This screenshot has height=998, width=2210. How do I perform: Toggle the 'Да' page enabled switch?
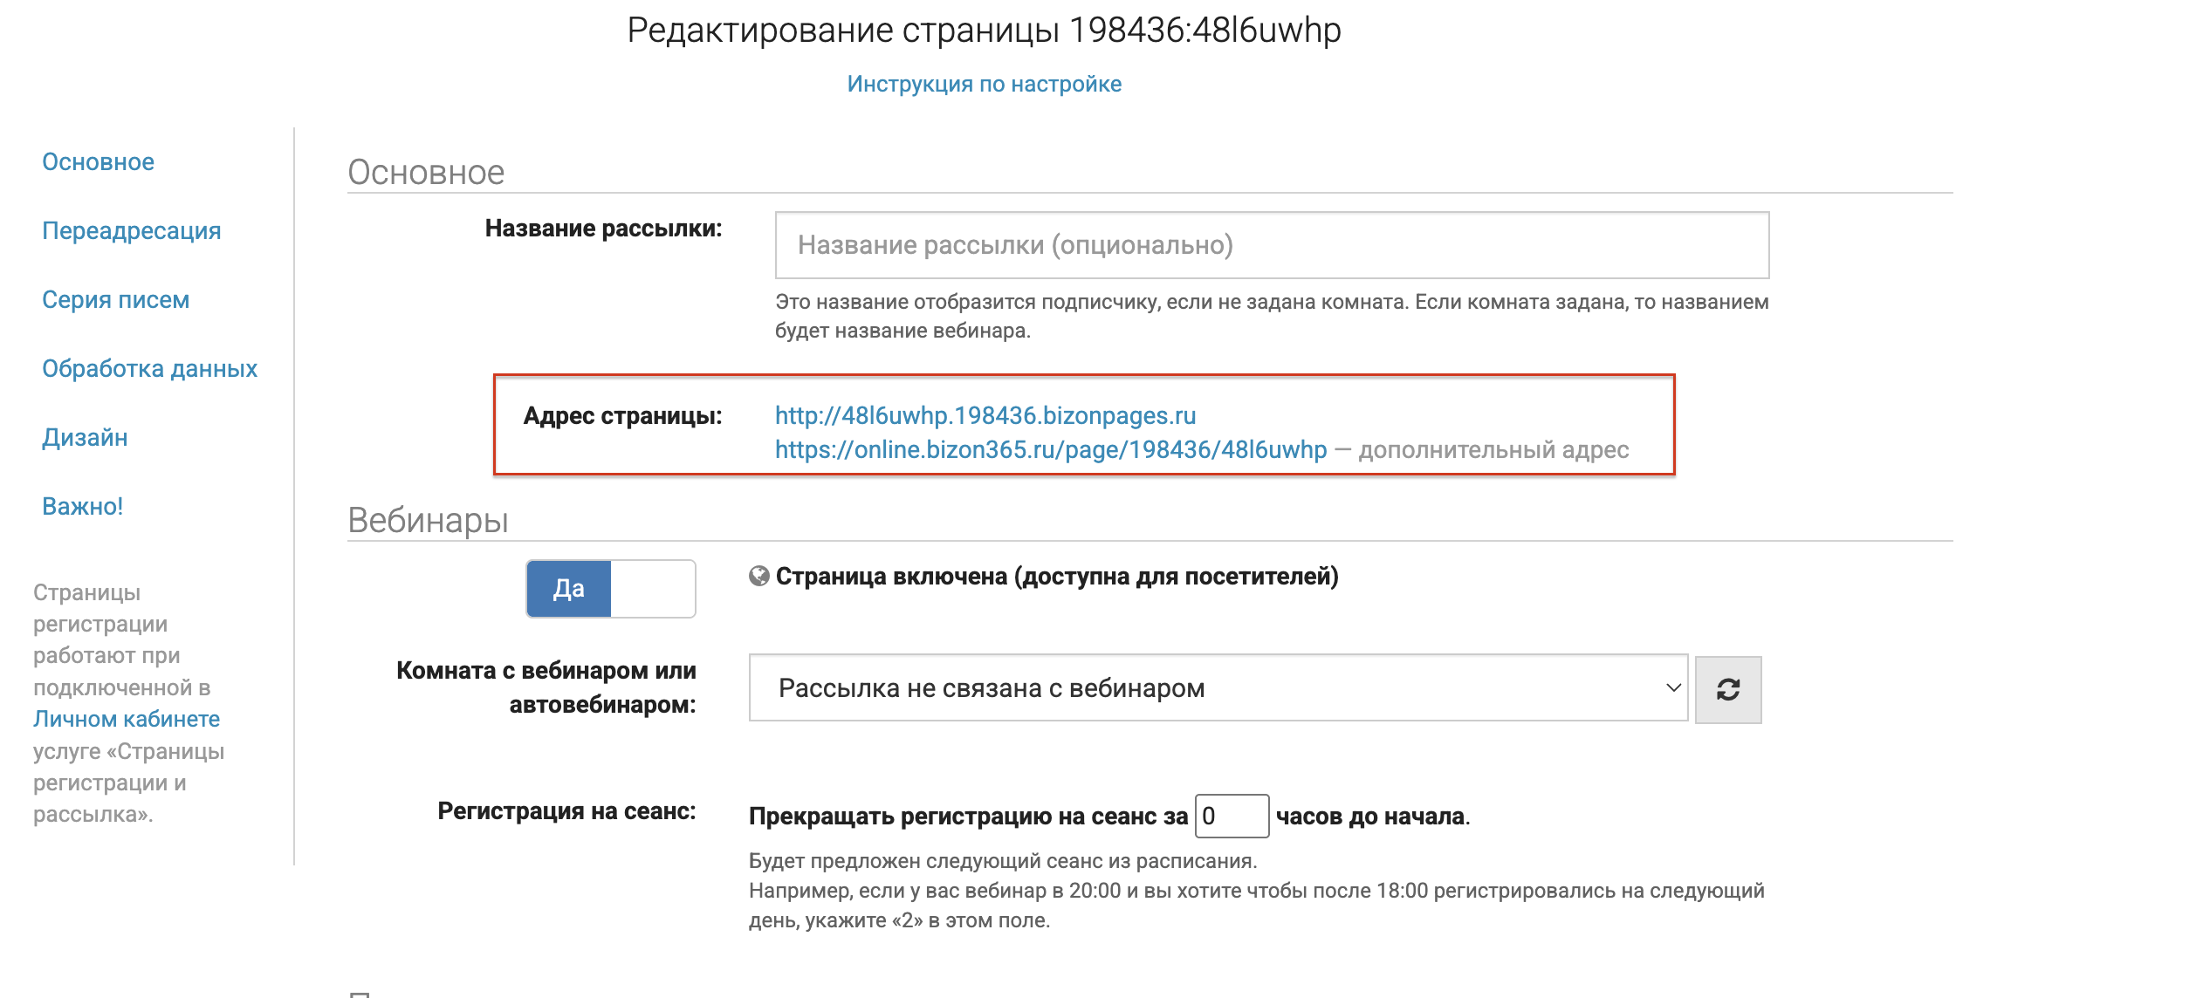pos(569,589)
